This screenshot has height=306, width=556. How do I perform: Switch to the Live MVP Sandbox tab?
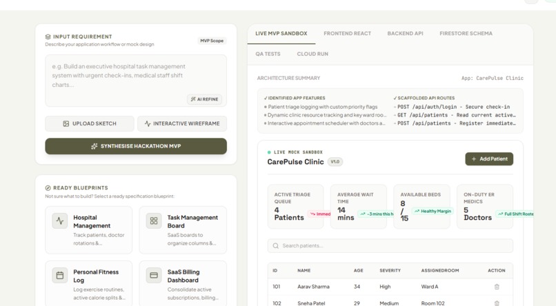[281, 33]
